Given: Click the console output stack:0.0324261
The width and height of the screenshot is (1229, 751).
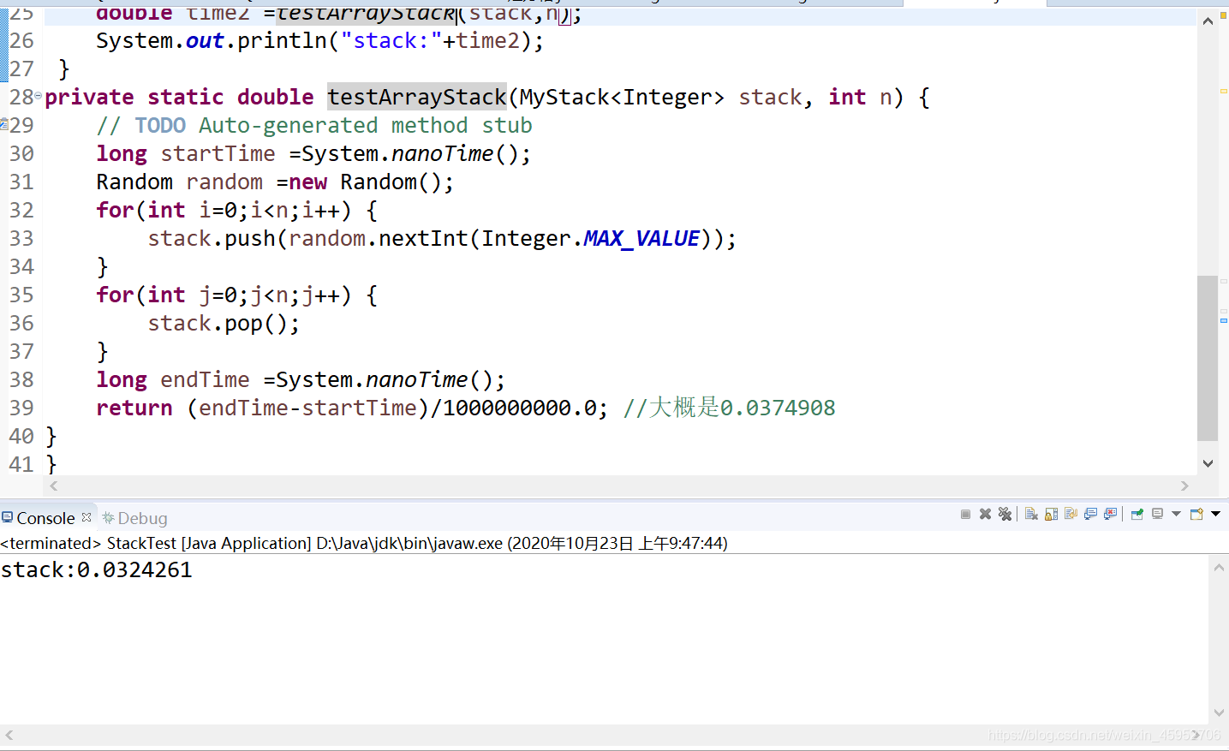Looking at the screenshot, I should pos(97,569).
